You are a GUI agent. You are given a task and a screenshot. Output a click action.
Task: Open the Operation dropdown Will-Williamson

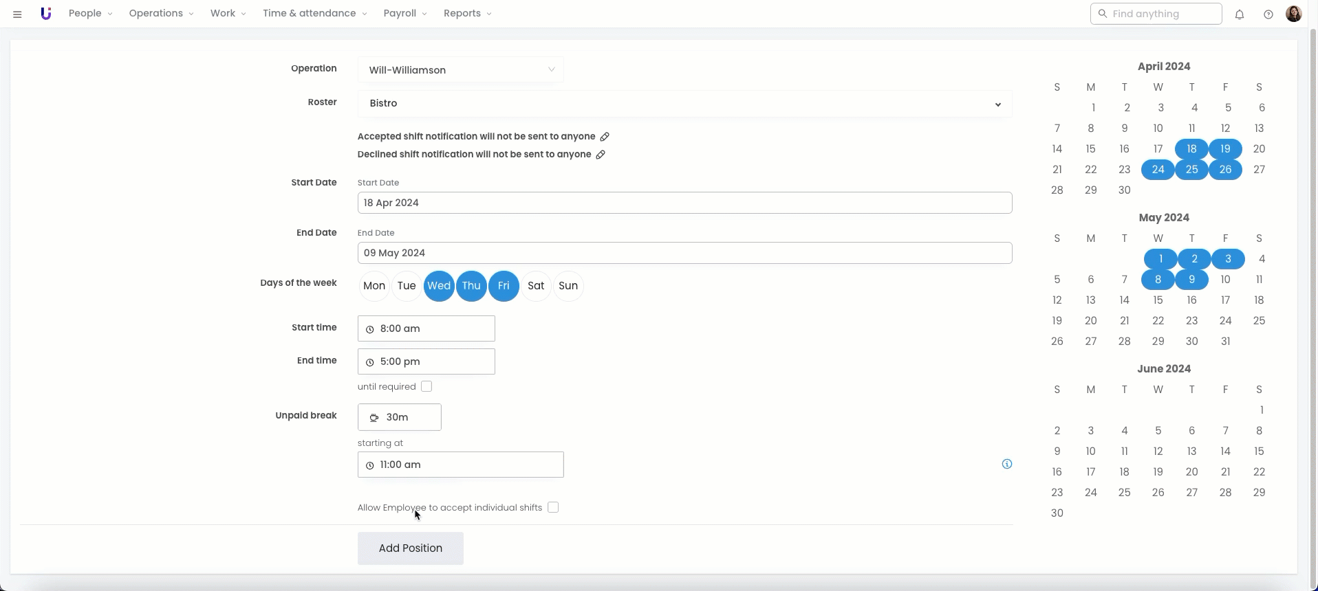(x=460, y=70)
